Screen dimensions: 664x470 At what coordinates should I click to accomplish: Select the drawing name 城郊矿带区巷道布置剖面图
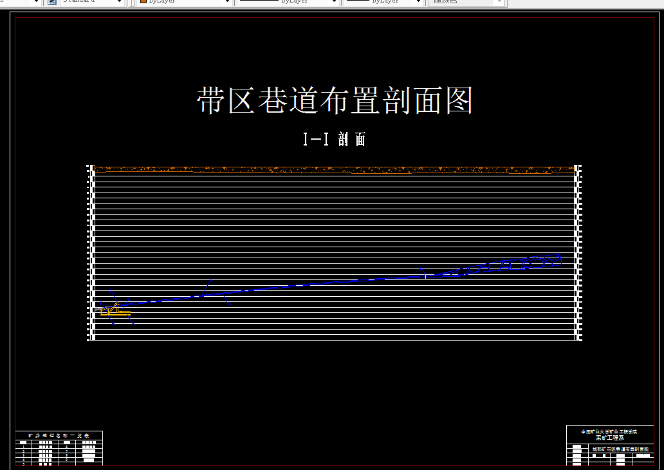[x=620, y=449]
